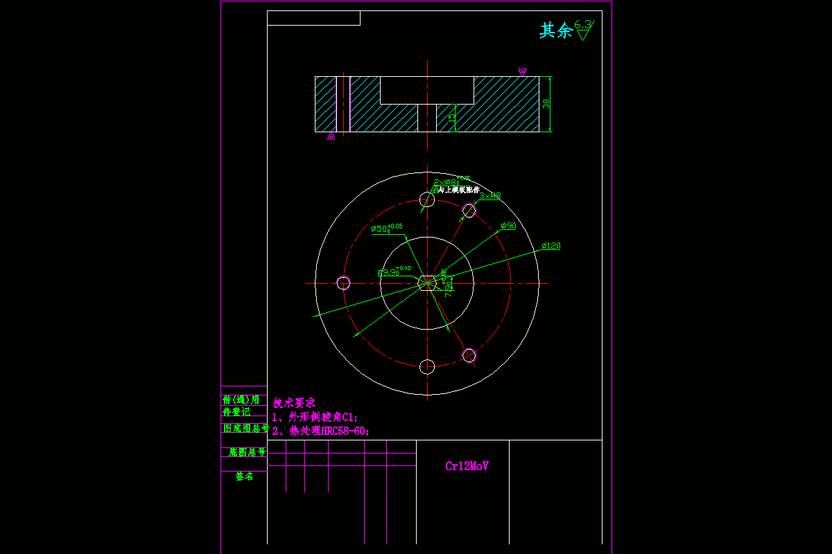Select requirement 1、外形倒棱角C1
This screenshot has height=554, width=832.
coord(315,417)
